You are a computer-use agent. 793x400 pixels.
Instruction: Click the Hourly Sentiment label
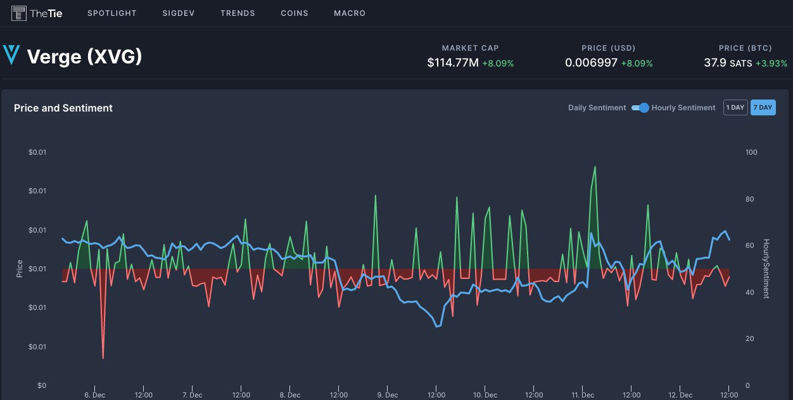point(683,108)
